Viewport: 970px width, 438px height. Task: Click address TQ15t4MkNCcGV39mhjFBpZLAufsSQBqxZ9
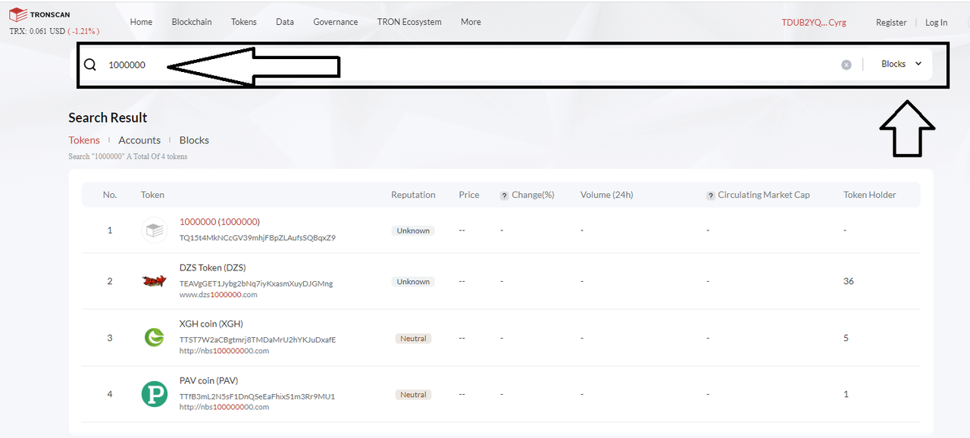click(x=258, y=237)
